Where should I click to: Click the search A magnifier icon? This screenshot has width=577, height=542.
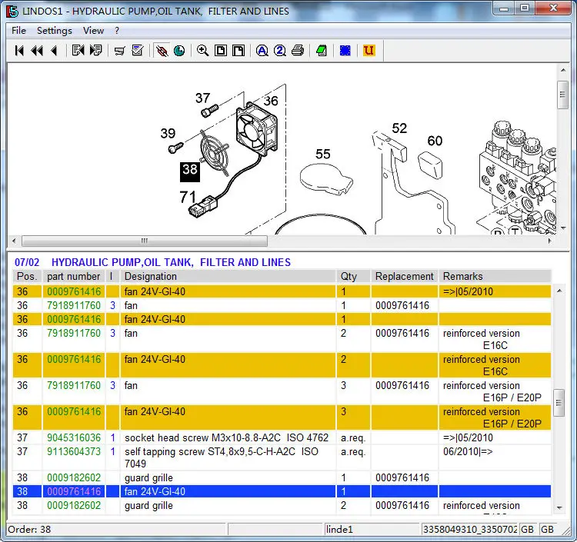[x=262, y=51]
